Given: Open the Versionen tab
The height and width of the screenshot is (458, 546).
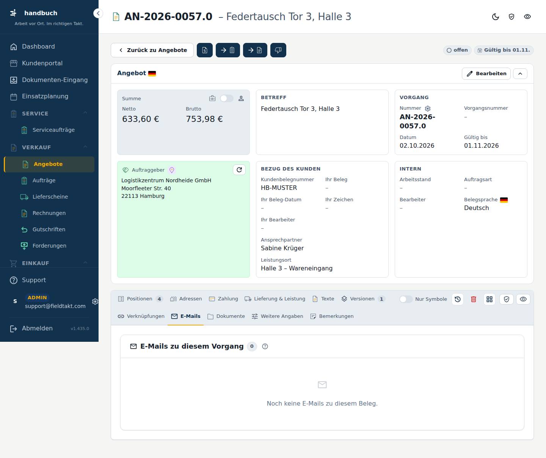Looking at the screenshot, I should click(x=363, y=299).
